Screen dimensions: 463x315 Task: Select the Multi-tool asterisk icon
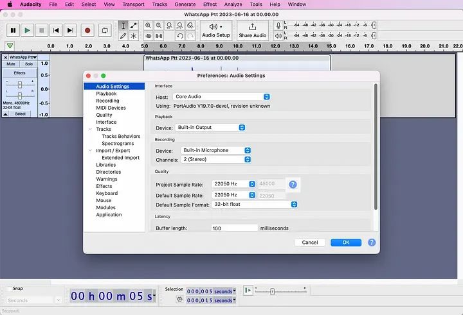(x=134, y=36)
